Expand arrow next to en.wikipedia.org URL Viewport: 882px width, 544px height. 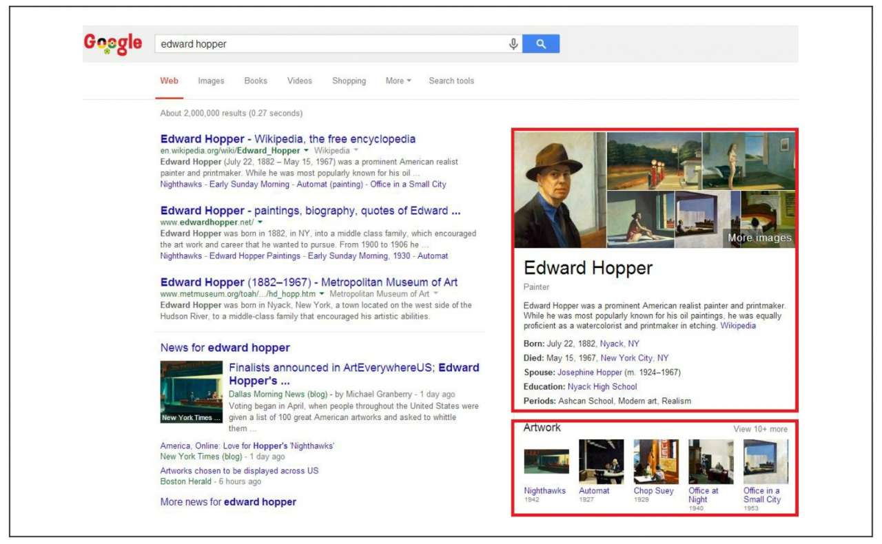305,150
